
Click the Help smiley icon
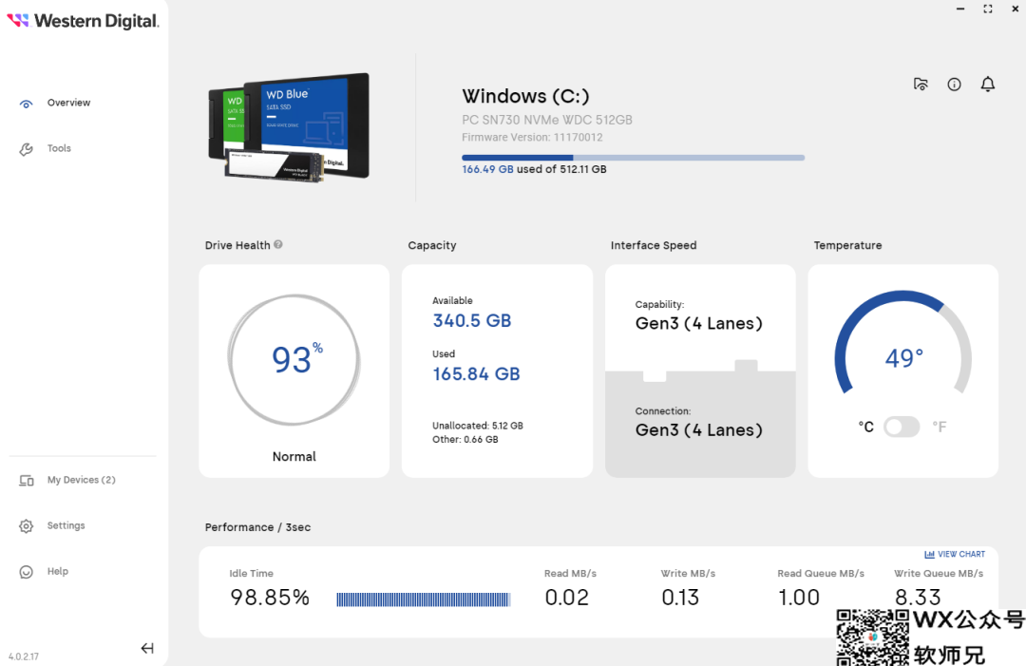click(27, 572)
